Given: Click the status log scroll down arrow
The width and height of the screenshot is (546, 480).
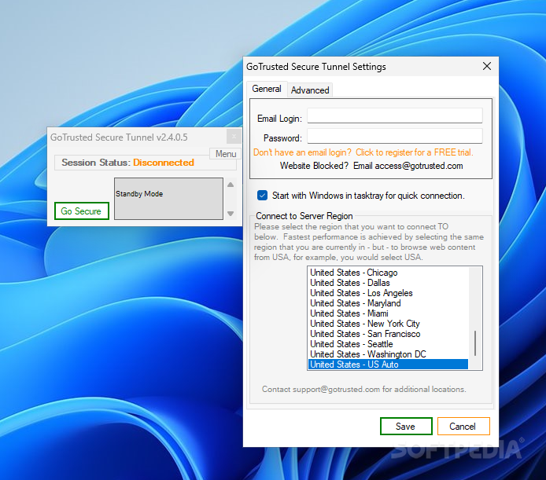Looking at the screenshot, I should click(231, 214).
